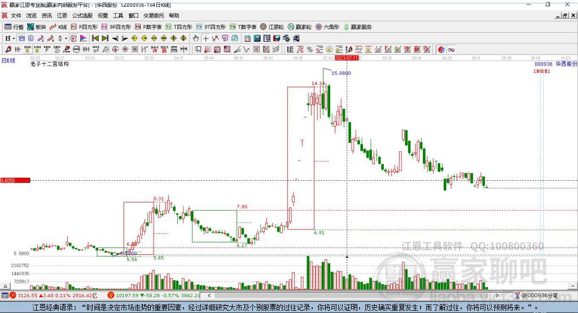Click the 老子十二宫结构 indicator label

coord(50,64)
